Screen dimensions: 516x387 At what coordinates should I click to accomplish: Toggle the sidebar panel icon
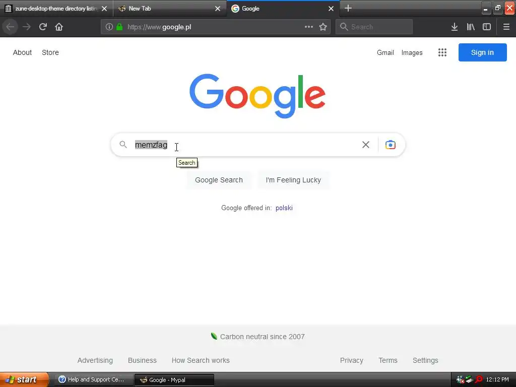coord(487,27)
